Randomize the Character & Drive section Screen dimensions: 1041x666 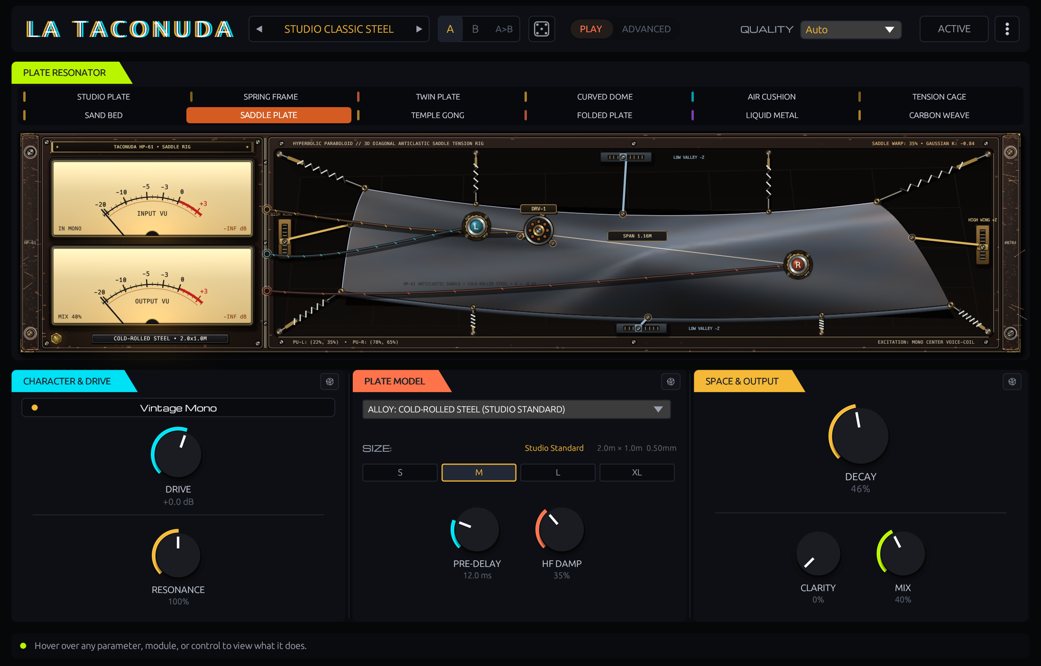(x=330, y=382)
